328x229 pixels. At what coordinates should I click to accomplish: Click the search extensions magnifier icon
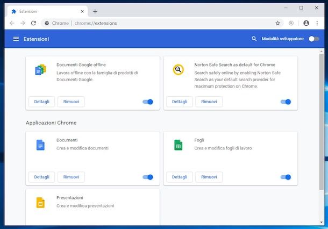254,39
